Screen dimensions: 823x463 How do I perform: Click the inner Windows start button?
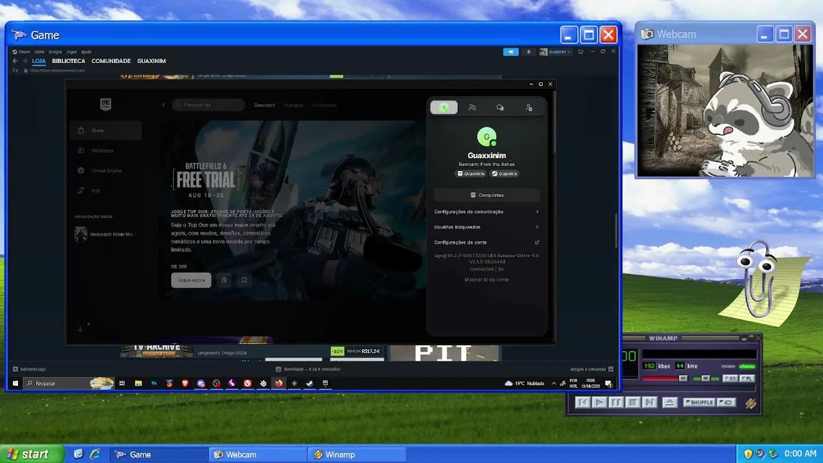click(x=15, y=383)
